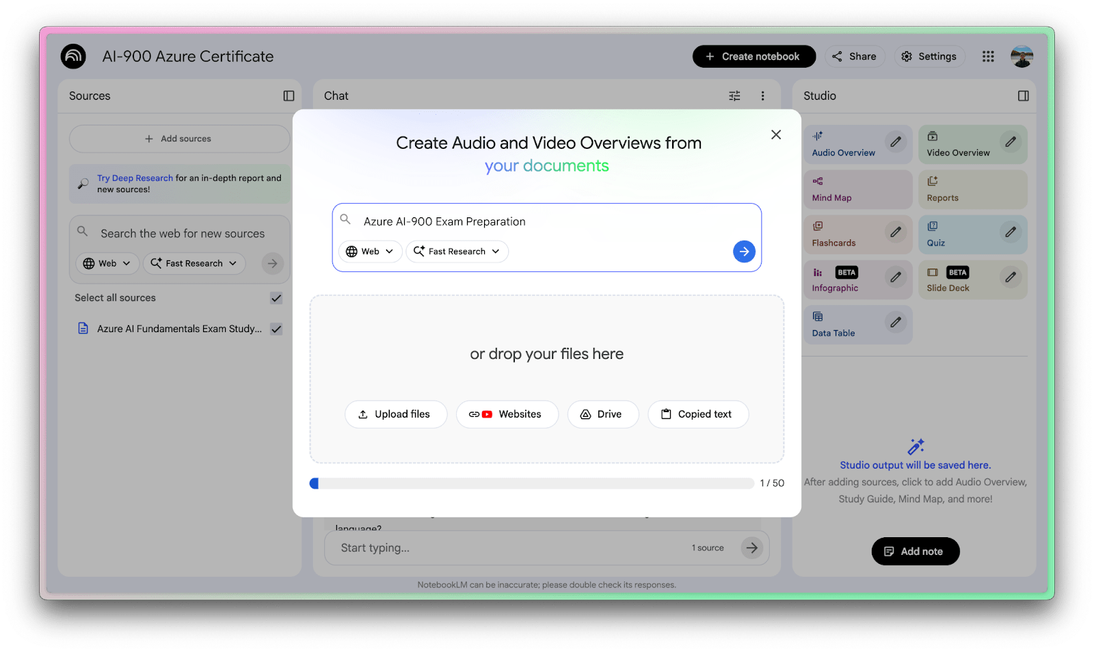The width and height of the screenshot is (1094, 652).
Task: Click the magic wand studio icon
Action: pyautogui.click(x=916, y=447)
